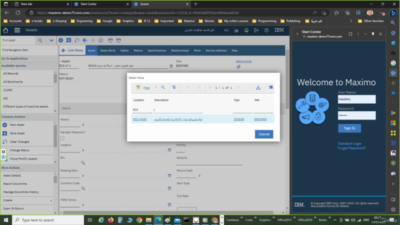Click Sign In in Start Center panel
The height and width of the screenshot is (225, 400).
(x=349, y=128)
